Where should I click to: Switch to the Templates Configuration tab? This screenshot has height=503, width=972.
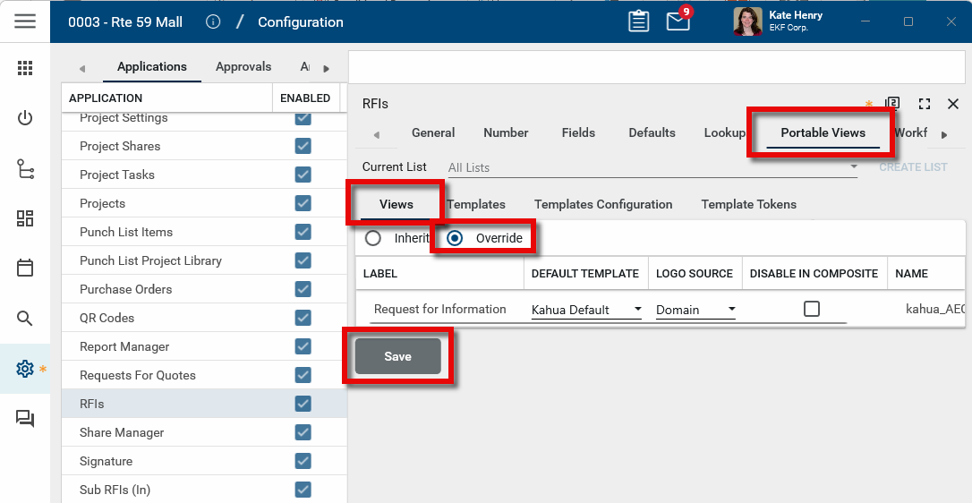pos(603,204)
